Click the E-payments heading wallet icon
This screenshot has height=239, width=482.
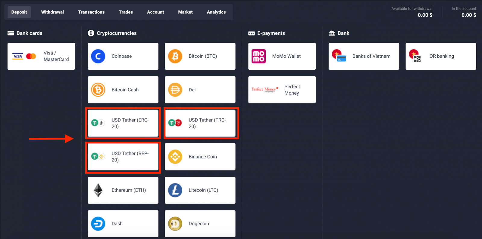tap(252, 33)
